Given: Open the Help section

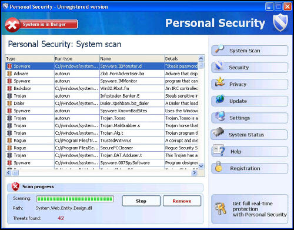Looking at the screenshot, I should tap(250, 152).
